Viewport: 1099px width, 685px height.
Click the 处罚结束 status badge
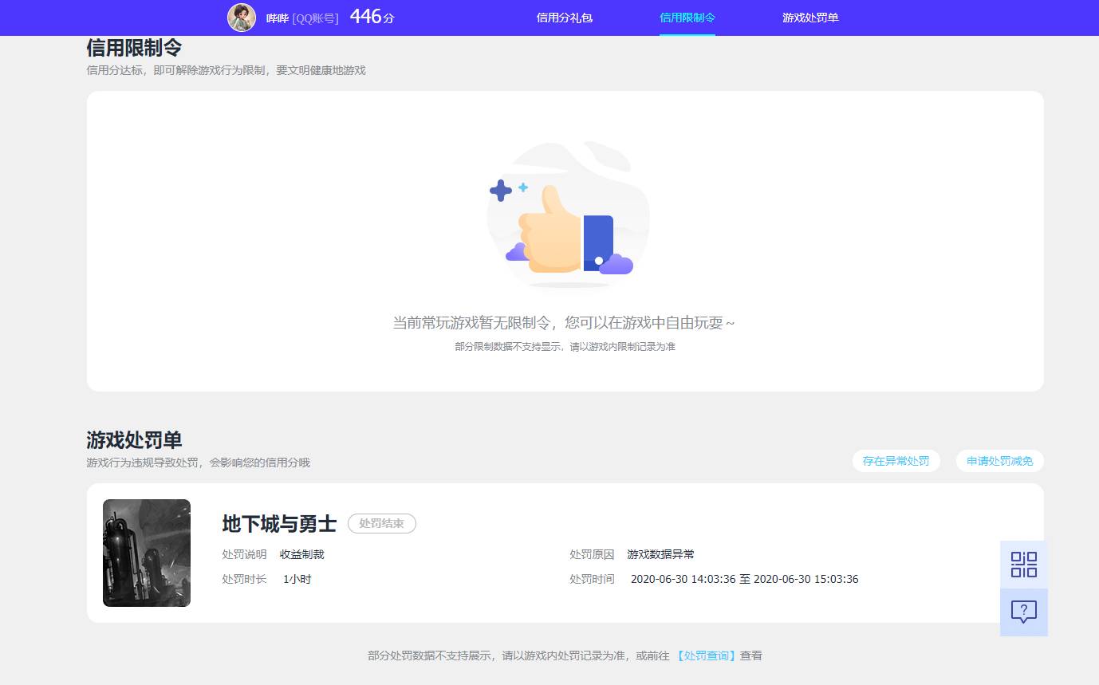pos(381,524)
